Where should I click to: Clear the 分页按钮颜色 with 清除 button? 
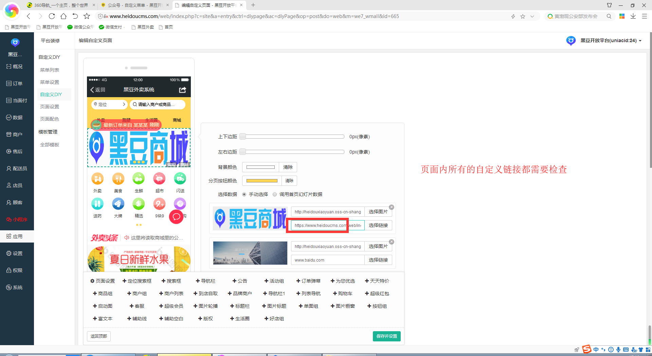[x=289, y=181]
